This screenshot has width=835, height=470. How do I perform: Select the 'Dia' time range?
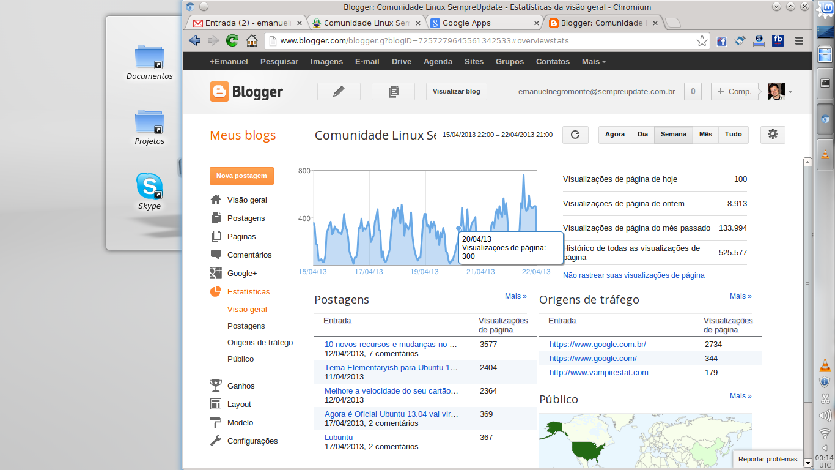pyautogui.click(x=642, y=135)
